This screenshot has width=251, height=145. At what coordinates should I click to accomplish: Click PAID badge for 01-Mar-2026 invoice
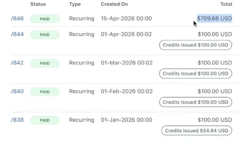pyautogui.click(x=45, y=63)
